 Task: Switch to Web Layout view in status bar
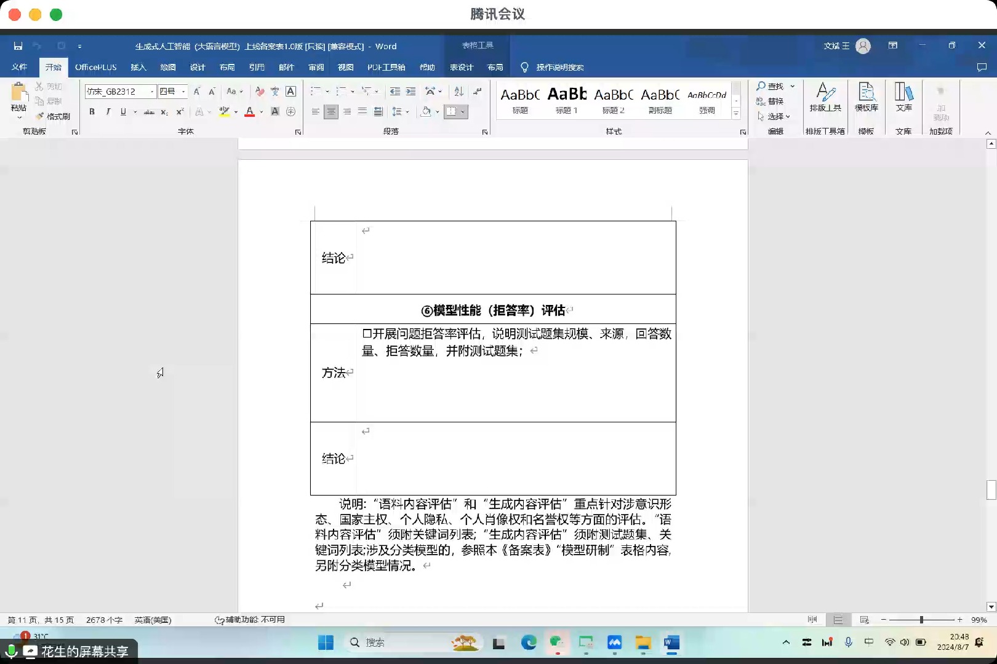pyautogui.click(x=864, y=620)
